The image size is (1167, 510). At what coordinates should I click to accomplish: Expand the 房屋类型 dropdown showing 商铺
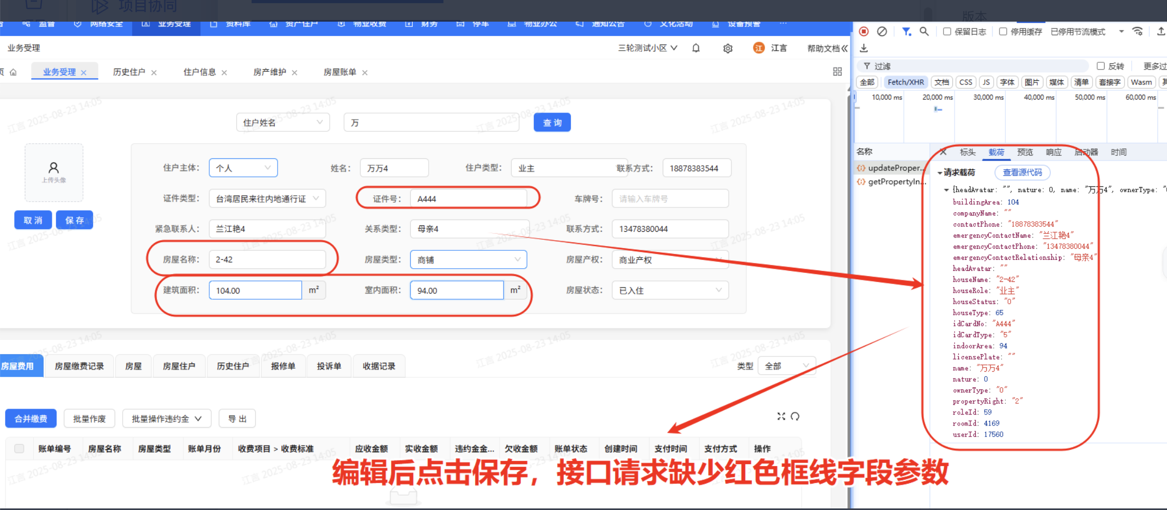(x=468, y=260)
